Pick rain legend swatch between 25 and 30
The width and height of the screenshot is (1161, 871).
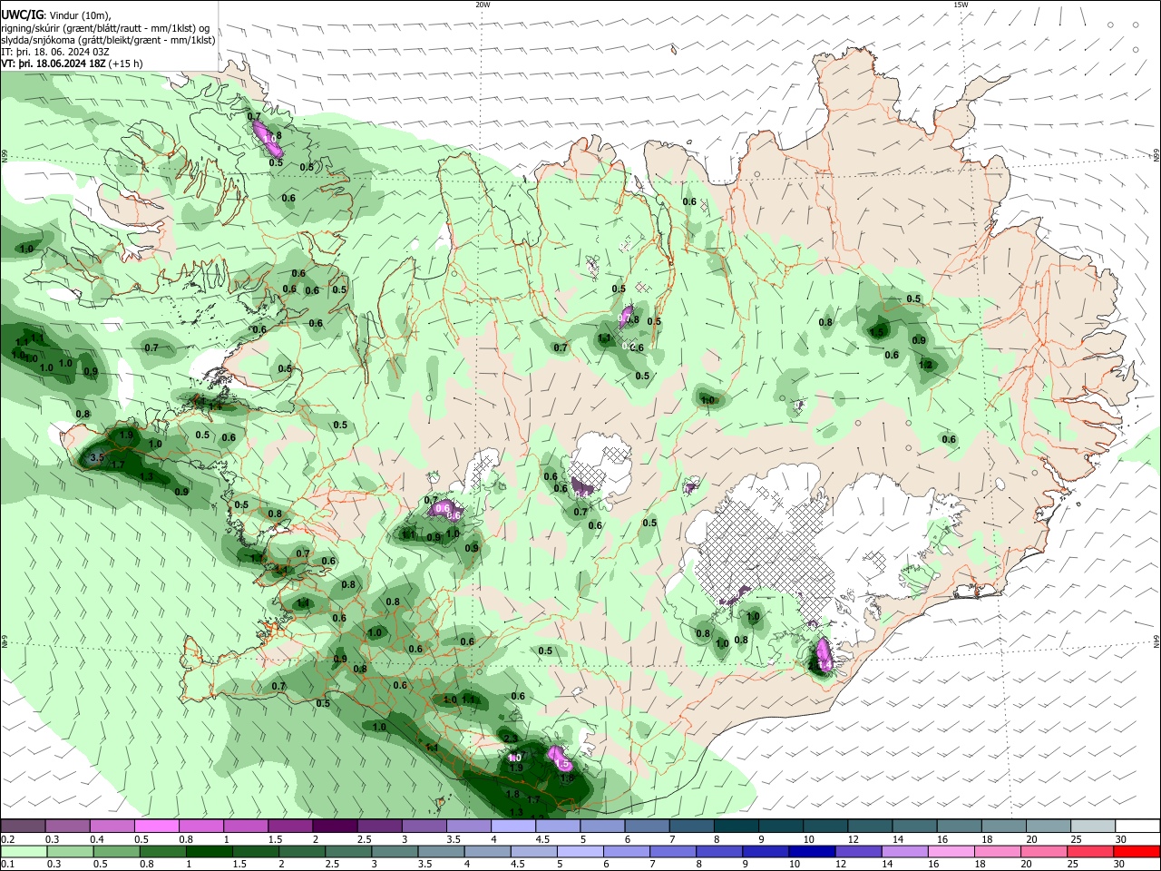1089,851
